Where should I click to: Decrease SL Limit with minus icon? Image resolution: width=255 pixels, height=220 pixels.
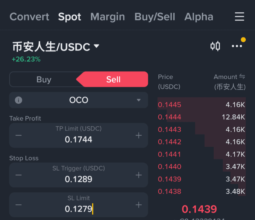(19, 205)
